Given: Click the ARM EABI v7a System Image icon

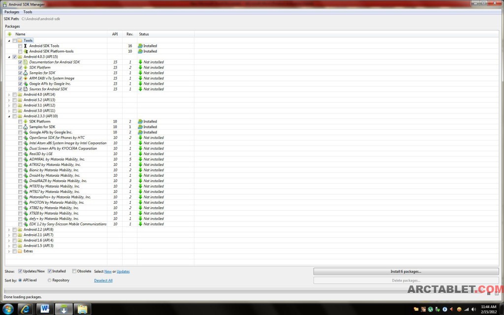Looking at the screenshot, I should (26, 78).
